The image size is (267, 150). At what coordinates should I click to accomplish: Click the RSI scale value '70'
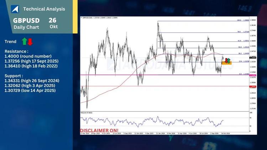point(251,118)
